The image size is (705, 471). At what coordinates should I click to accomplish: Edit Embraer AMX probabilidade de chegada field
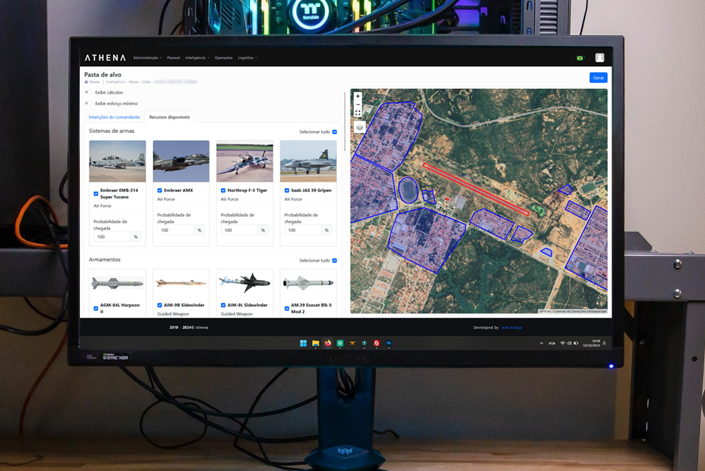click(176, 230)
